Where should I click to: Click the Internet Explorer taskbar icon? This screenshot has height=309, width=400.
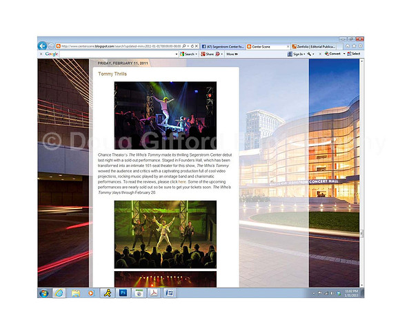[x=59, y=293]
